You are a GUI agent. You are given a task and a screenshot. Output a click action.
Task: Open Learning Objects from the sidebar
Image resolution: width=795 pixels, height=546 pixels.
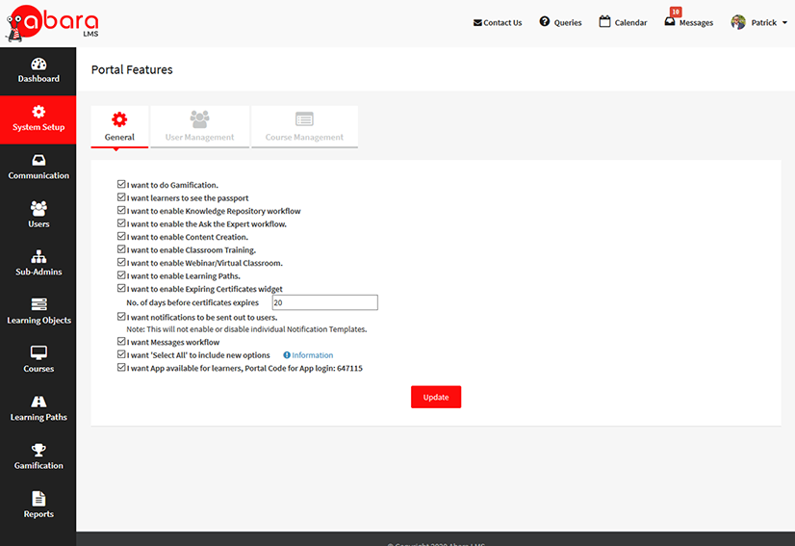click(38, 313)
